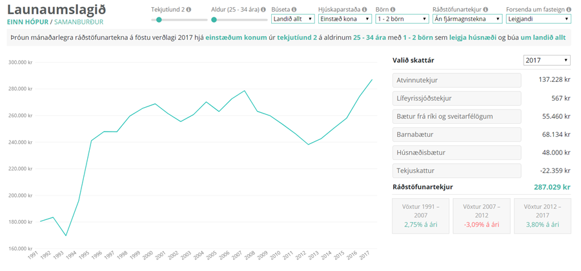Click highlighted text leigja húsnæði
This screenshot has width=581, height=271.
coord(473,37)
